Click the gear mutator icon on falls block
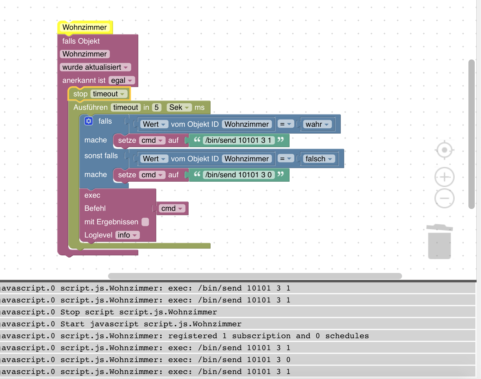The width and height of the screenshot is (481, 379). (x=89, y=121)
